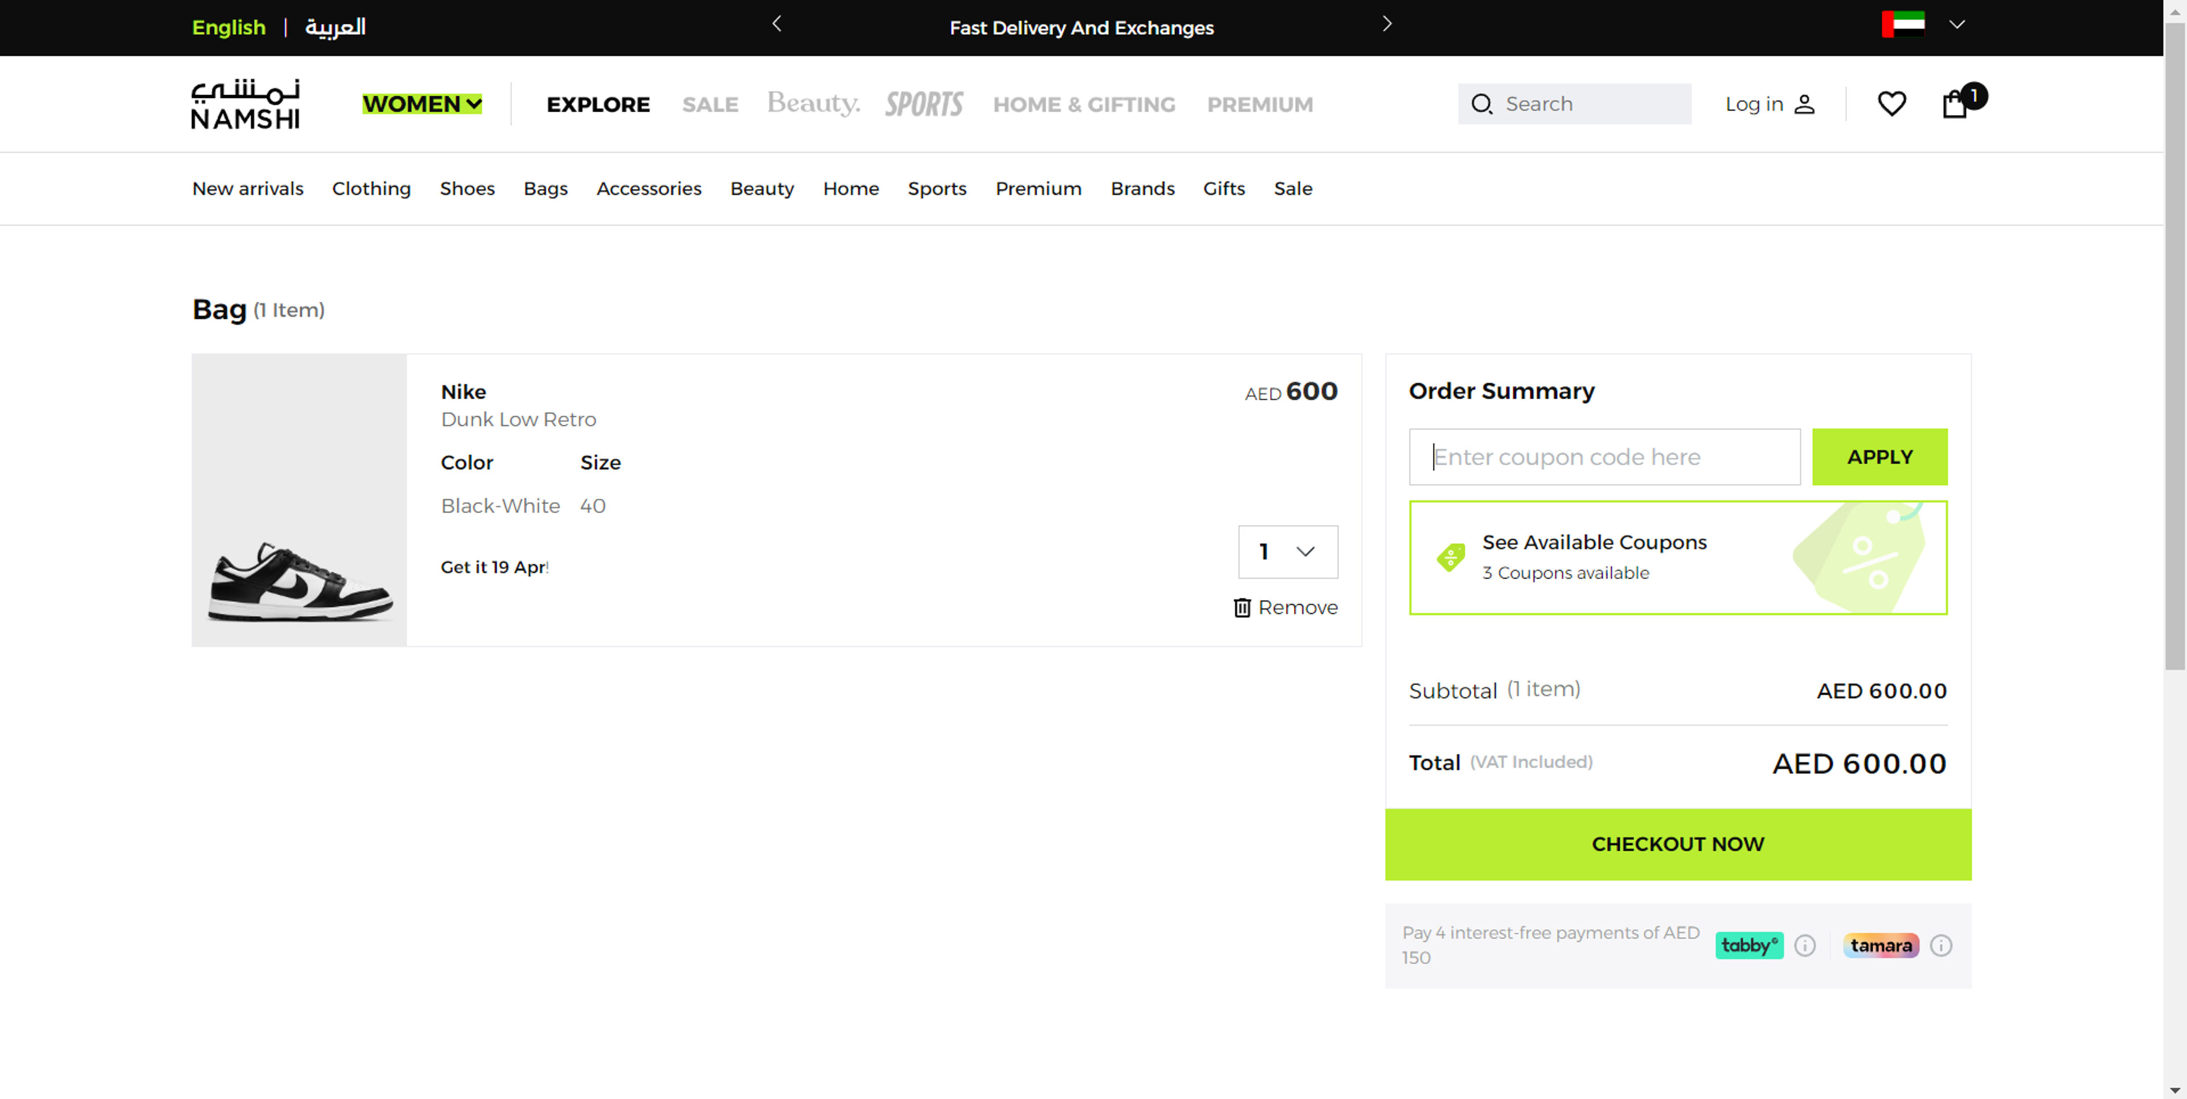Click the trash icon beside Remove
This screenshot has height=1099, width=2187.
tap(1241, 608)
